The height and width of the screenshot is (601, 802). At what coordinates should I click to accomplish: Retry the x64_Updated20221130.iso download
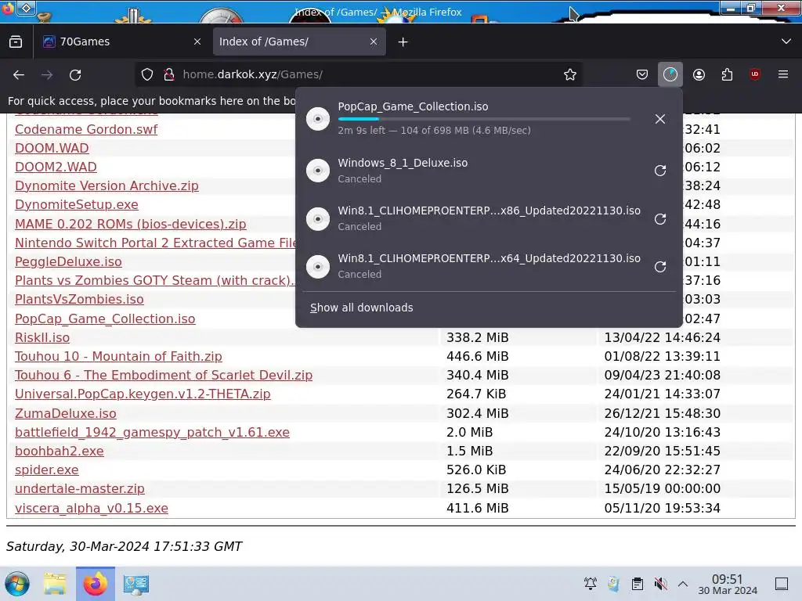660,267
